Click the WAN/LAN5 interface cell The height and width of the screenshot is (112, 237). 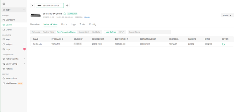(x=56, y=44)
